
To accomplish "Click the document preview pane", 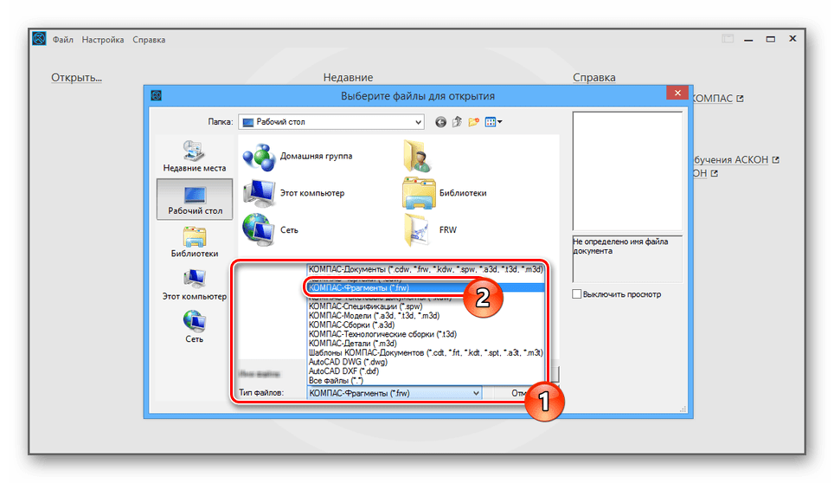I will (627, 171).
